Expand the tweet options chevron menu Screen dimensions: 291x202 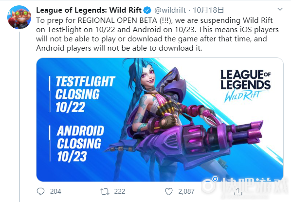click(280, 9)
